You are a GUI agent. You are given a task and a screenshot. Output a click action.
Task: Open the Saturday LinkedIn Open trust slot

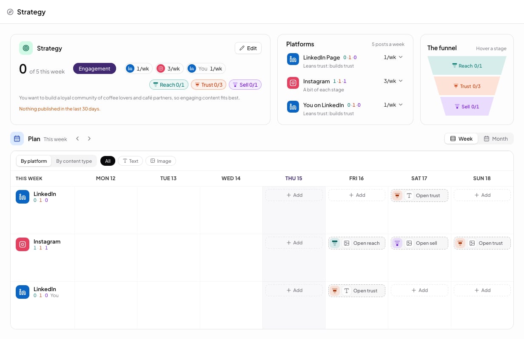click(x=419, y=195)
